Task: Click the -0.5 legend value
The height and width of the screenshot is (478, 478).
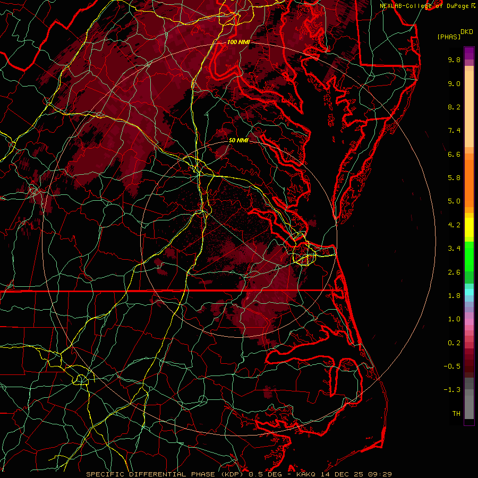Action: point(452,366)
